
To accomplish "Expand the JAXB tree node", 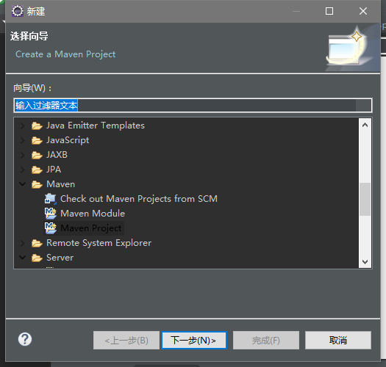I will pos(22,155).
